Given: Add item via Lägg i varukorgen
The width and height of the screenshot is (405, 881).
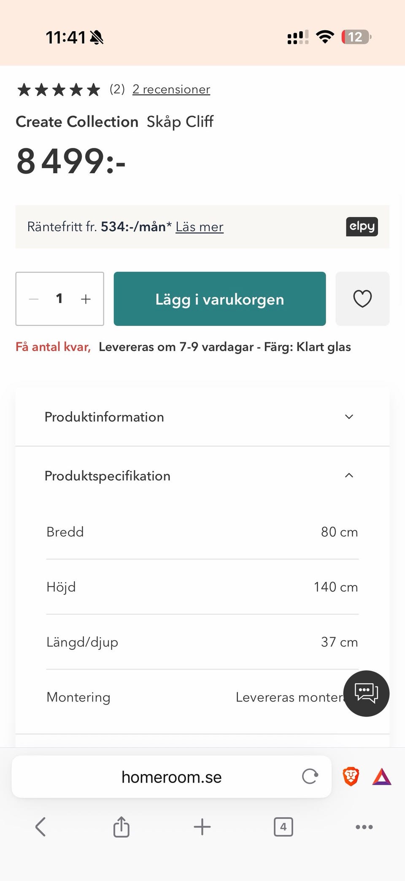Looking at the screenshot, I should [x=220, y=299].
